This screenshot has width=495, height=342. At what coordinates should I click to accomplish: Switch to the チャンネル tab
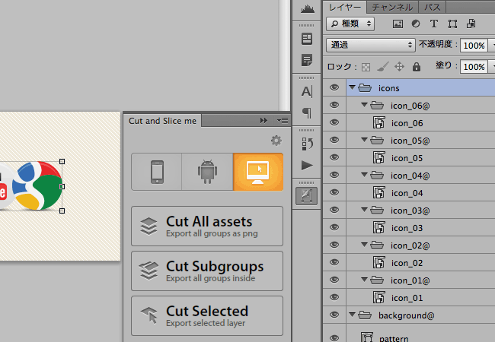(392, 8)
